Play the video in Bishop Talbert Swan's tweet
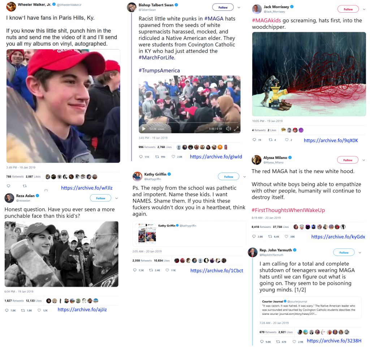 [144, 129]
